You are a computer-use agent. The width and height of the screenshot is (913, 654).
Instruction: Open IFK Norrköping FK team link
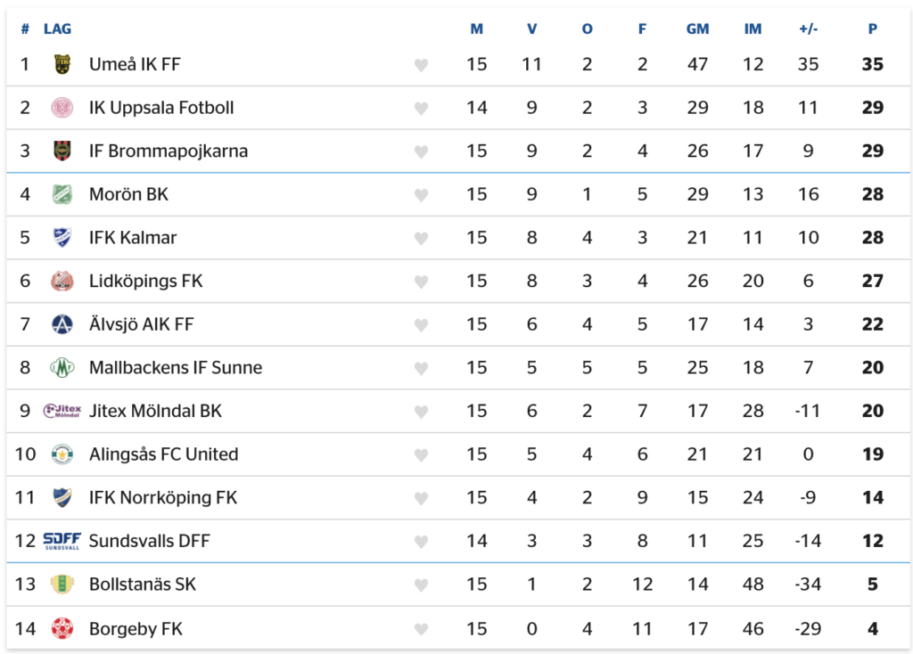pos(163,497)
